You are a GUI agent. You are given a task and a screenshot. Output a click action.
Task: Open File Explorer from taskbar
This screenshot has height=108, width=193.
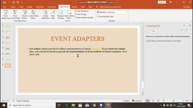click(73, 105)
